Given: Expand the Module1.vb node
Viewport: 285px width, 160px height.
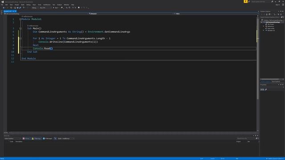Looking at the screenshot, I should (x=263, y=31).
